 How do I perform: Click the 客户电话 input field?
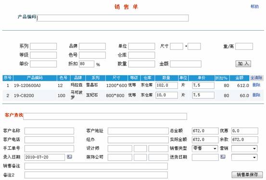[49, 140]
